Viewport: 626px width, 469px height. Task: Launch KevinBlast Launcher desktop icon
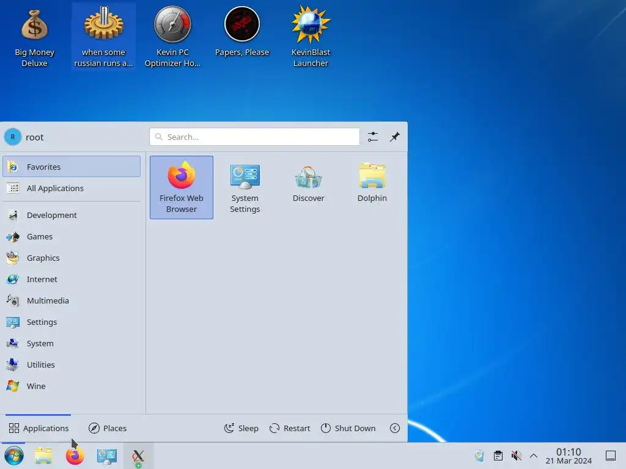click(311, 37)
